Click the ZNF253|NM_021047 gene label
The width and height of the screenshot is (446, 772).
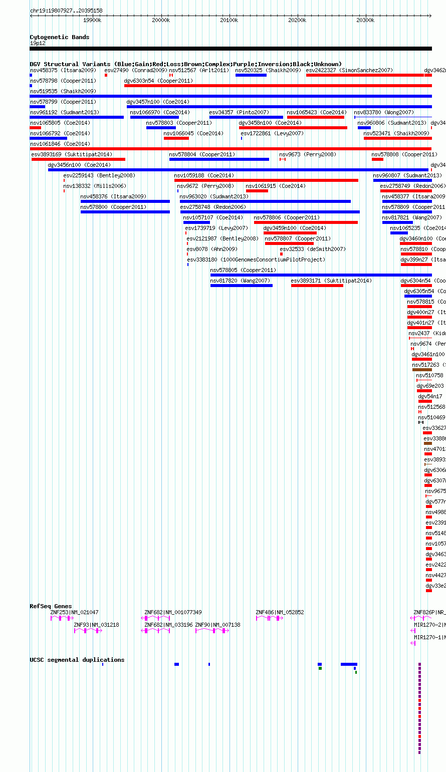[x=75, y=612]
